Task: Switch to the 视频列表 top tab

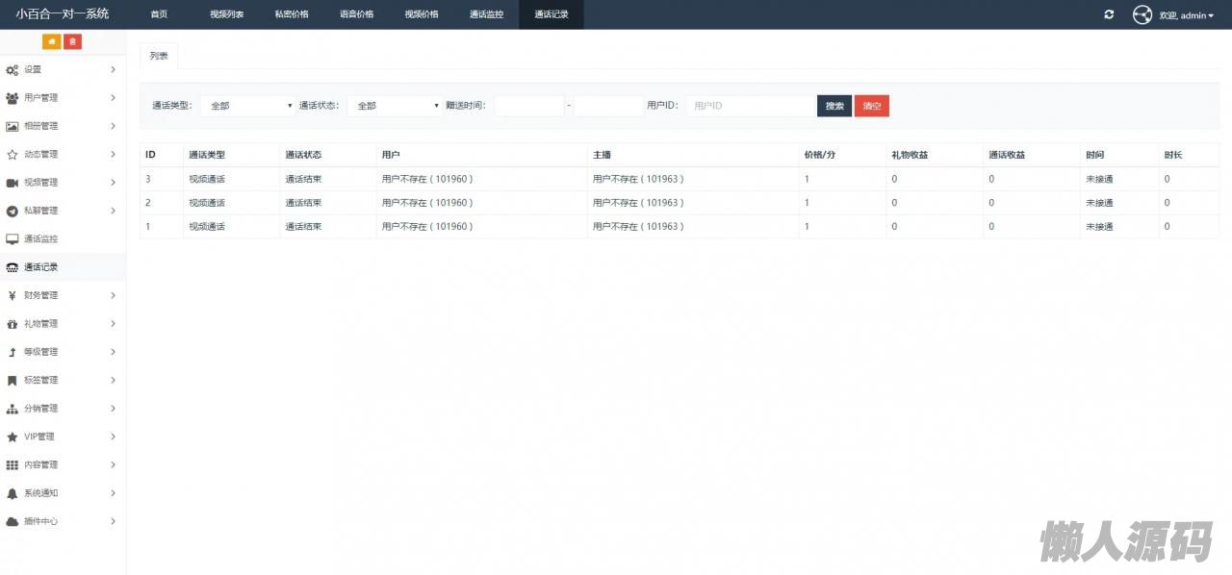Action: (226, 14)
